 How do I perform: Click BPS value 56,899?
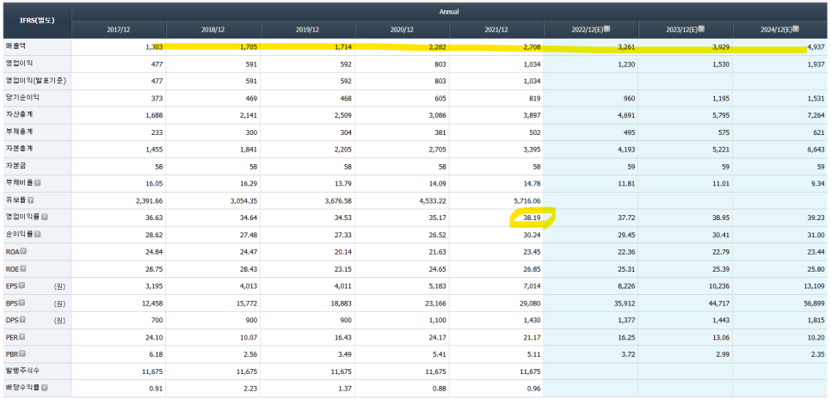[x=813, y=303]
